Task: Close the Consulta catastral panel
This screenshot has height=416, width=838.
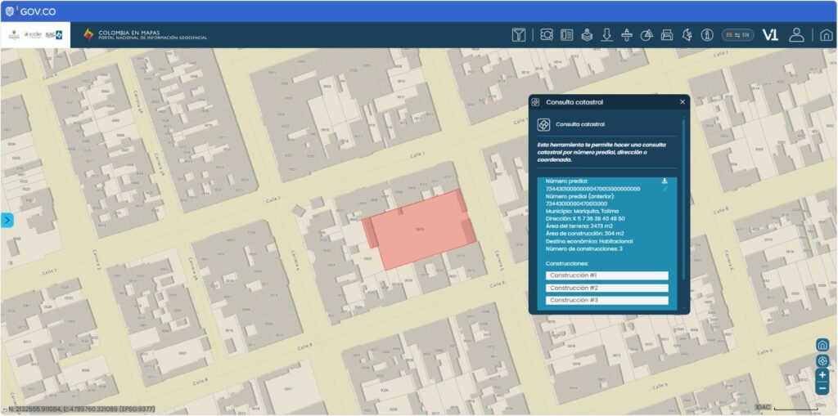Action: pyautogui.click(x=683, y=102)
